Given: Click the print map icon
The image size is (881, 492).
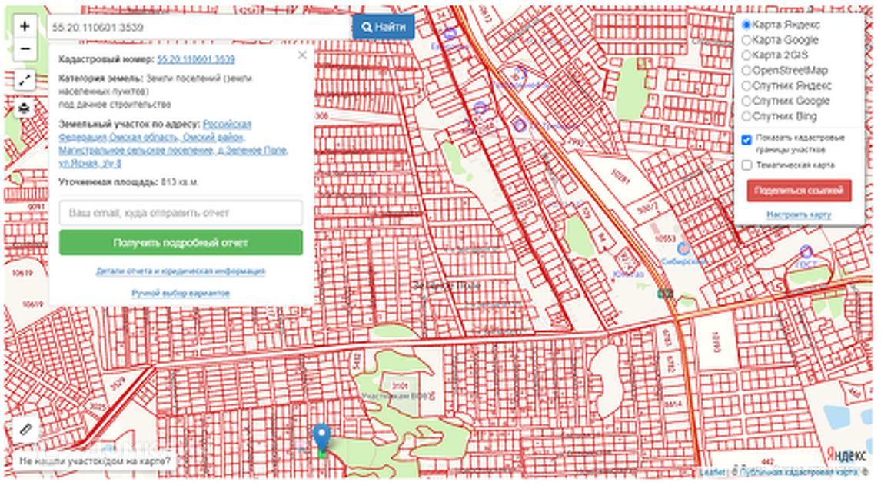Looking at the screenshot, I should click(x=24, y=108).
